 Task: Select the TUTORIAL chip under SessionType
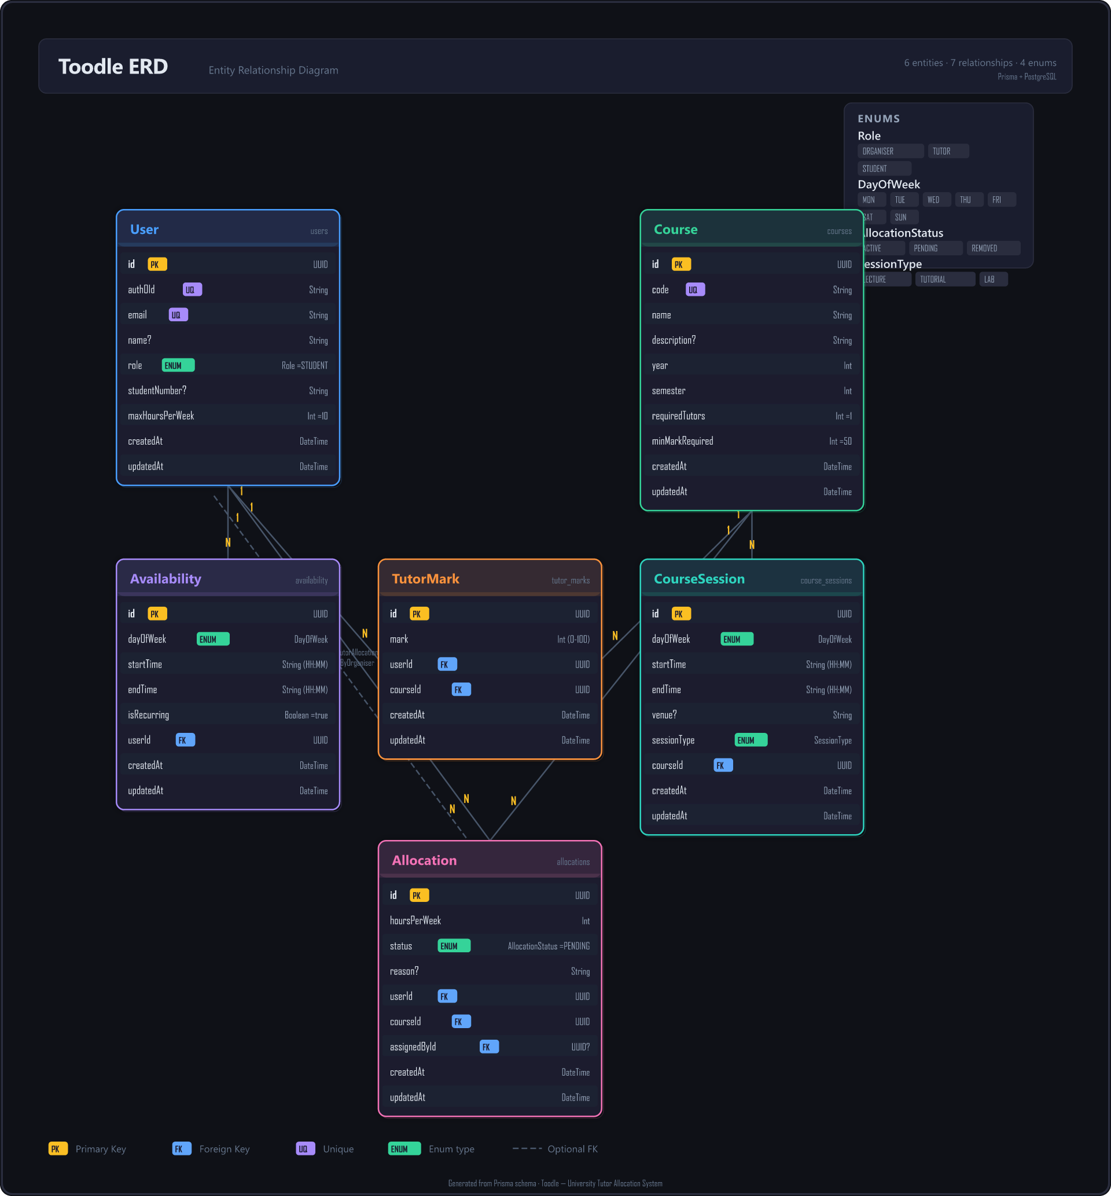tap(945, 280)
